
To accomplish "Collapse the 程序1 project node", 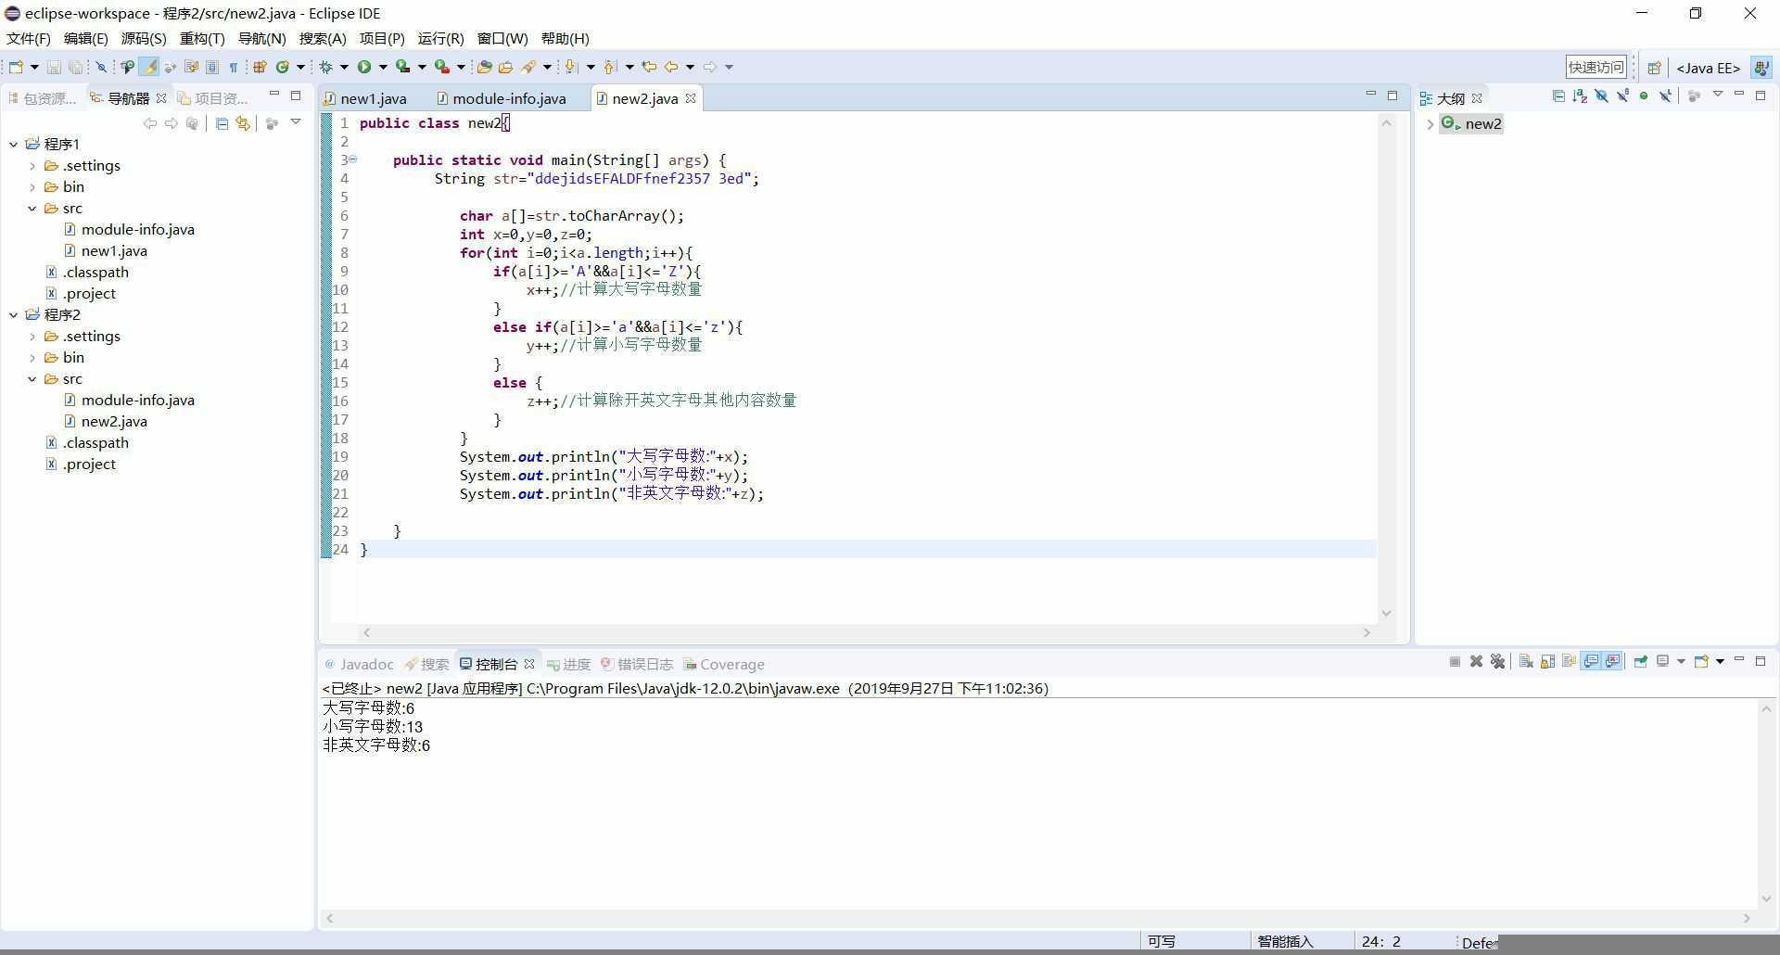I will 14,144.
